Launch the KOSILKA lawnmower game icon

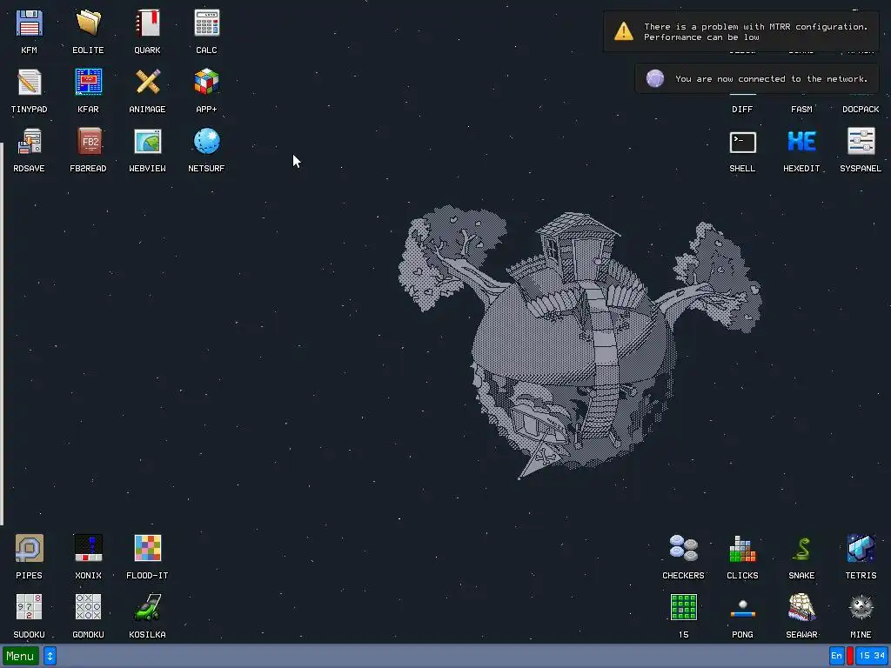(147, 608)
